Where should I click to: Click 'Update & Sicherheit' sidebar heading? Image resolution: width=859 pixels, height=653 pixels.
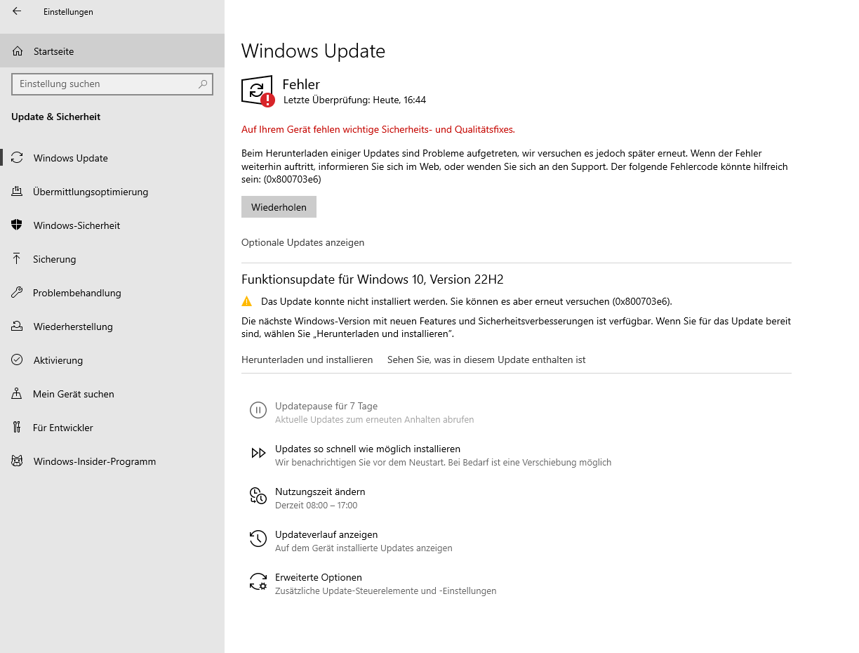point(56,117)
